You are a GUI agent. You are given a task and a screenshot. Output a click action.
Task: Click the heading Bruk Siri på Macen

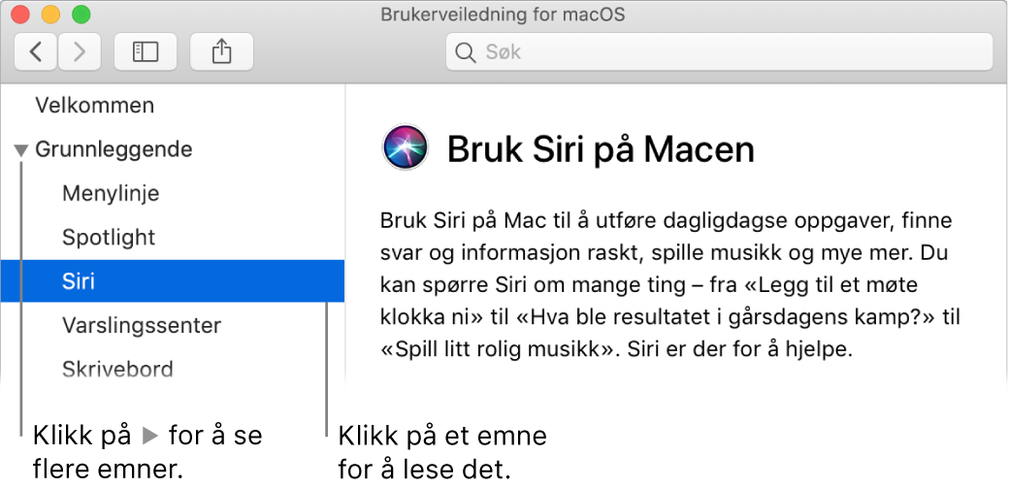(601, 149)
